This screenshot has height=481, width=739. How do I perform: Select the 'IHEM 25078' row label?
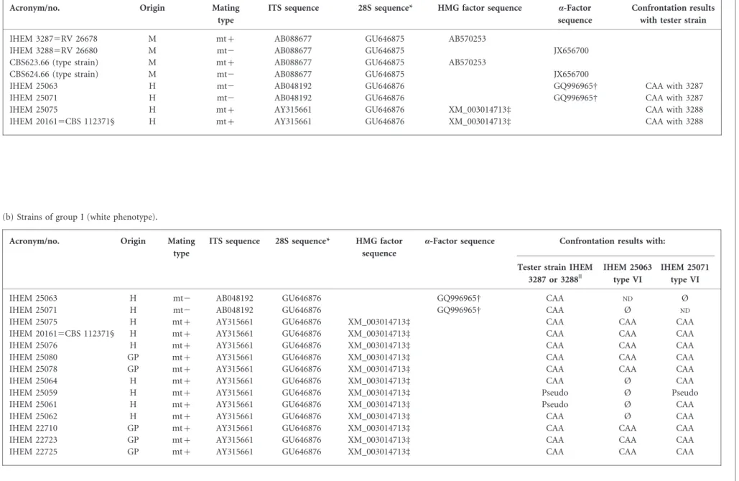pos(34,369)
